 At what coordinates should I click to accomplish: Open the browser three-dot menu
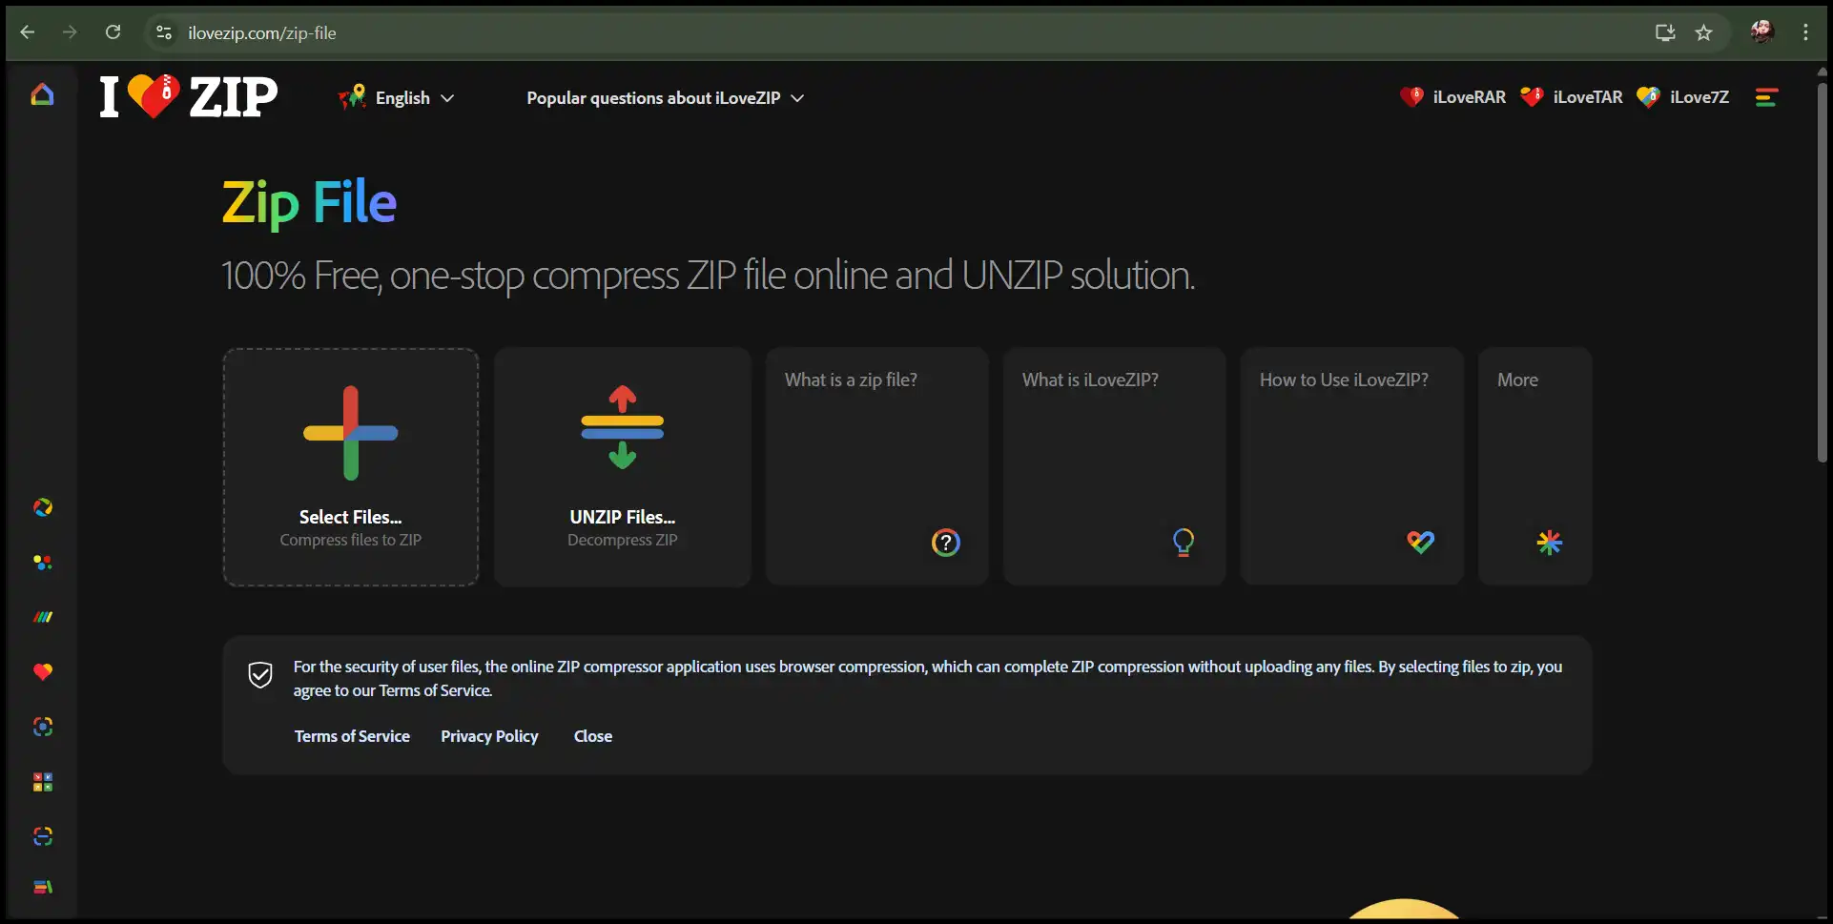[x=1805, y=32]
